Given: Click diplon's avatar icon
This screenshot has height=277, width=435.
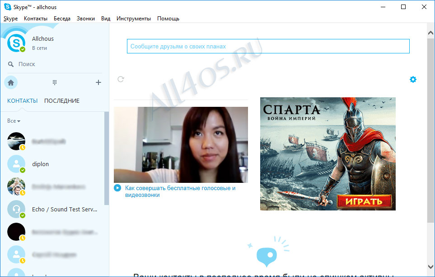Looking at the screenshot, I should (16, 164).
